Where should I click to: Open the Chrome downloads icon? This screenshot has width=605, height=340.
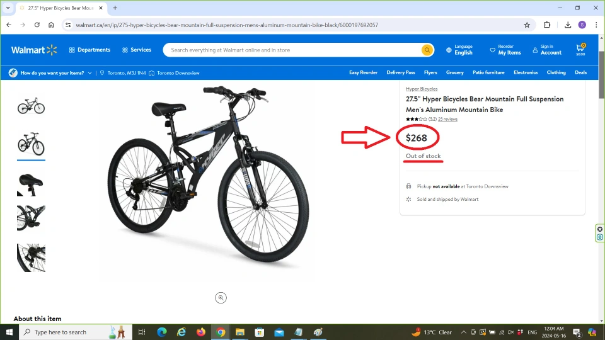click(568, 25)
